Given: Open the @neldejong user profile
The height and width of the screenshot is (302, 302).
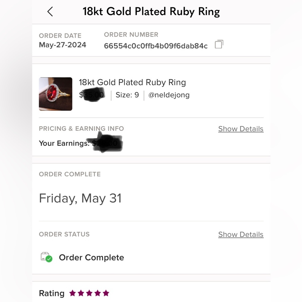Looking at the screenshot, I should click(169, 95).
